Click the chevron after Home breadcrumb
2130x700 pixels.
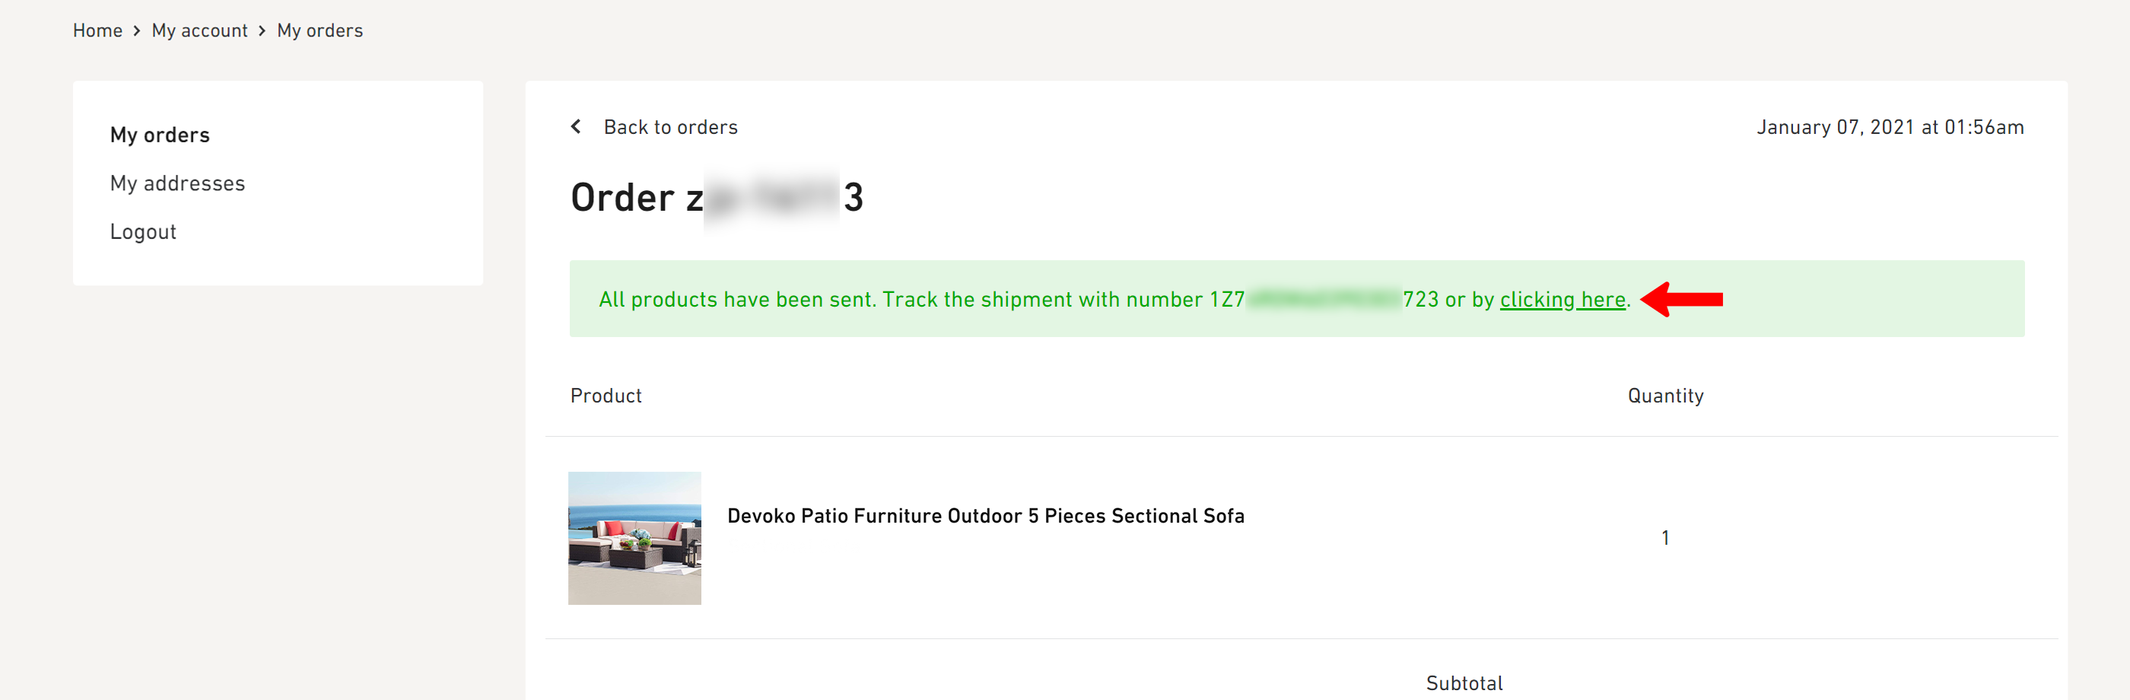click(137, 30)
